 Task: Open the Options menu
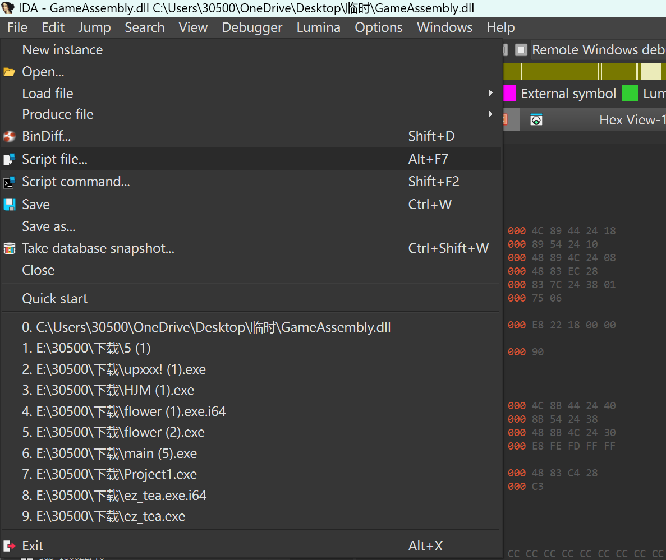[379, 27]
